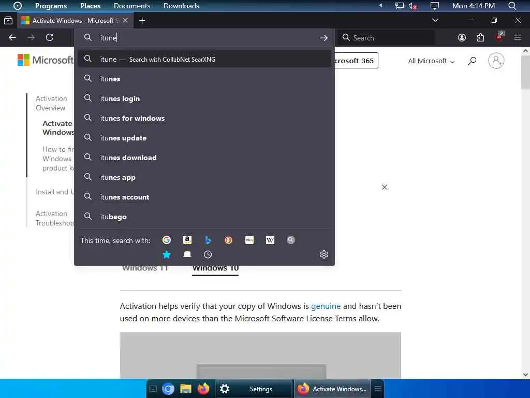Viewport: 530px width, 398px height.
Task: Search with Google icon
Action: 166,240
